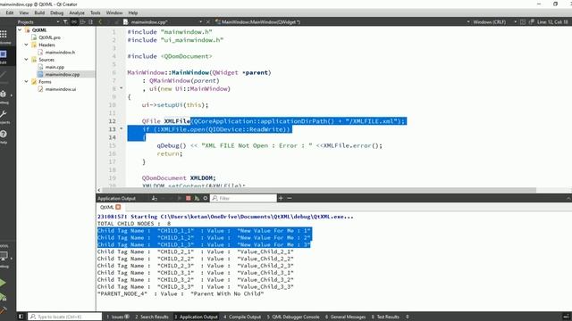Open Help mode question mark icon

tap(4, 134)
